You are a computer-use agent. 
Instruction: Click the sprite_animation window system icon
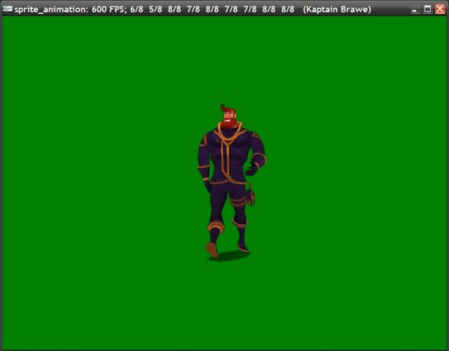click(7, 9)
